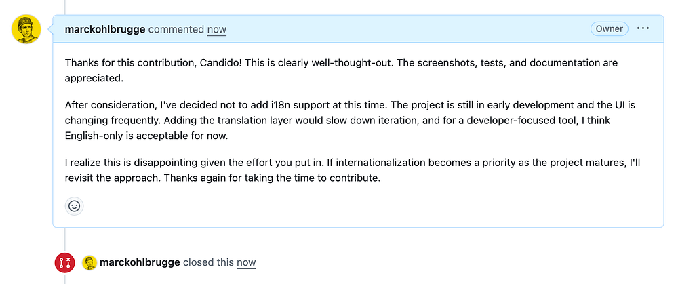Click the paragraph starting "After consideration"
The image size is (678, 284).
pyautogui.click(x=339, y=120)
